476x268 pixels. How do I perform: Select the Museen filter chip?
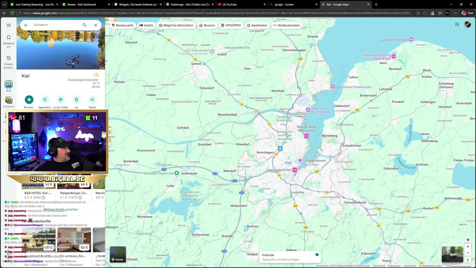(207, 25)
